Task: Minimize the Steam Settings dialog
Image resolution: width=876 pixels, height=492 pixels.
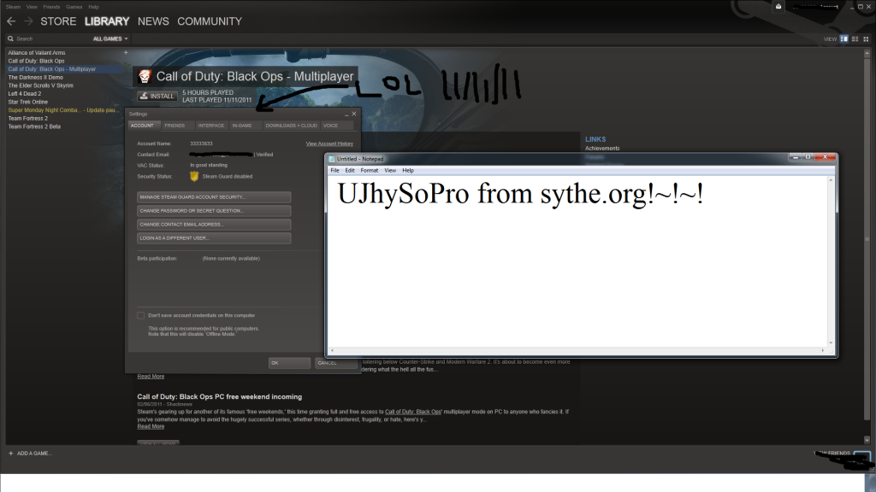Action: tap(346, 114)
